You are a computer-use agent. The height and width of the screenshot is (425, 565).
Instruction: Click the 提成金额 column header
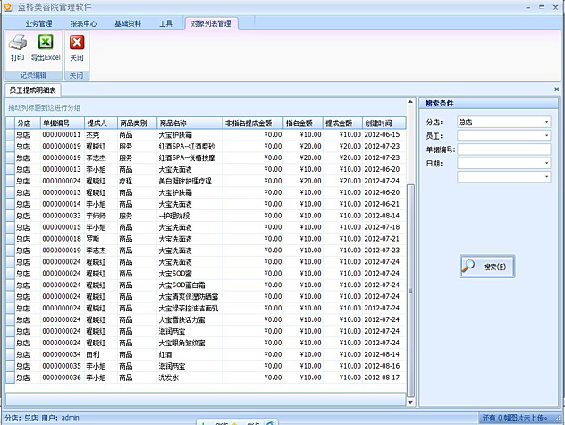click(342, 123)
